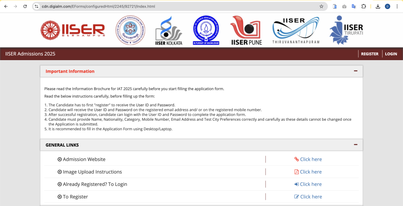Reload the page with the refresh icon
This screenshot has width=403, height=206.
coord(25,6)
